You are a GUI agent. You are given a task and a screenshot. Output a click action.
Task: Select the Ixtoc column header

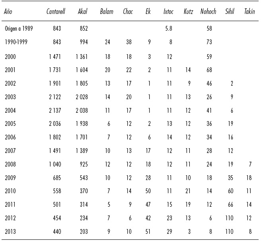tap(168, 12)
